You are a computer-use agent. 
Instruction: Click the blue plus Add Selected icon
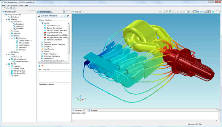[39, 66]
